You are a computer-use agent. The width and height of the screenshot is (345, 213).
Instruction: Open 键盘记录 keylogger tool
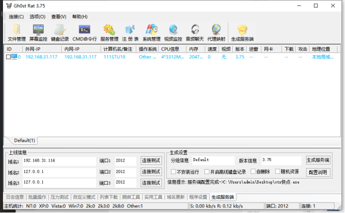click(60, 32)
